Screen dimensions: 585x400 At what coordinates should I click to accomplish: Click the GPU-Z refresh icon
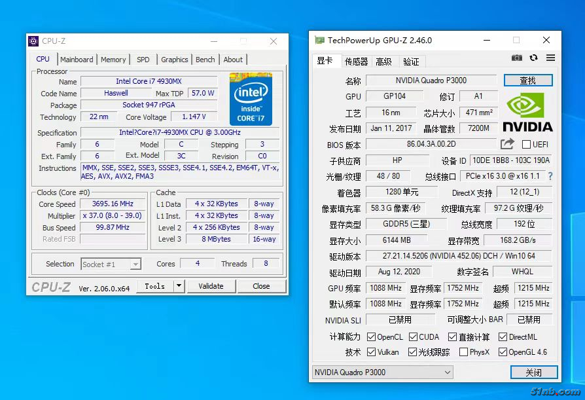(x=533, y=58)
